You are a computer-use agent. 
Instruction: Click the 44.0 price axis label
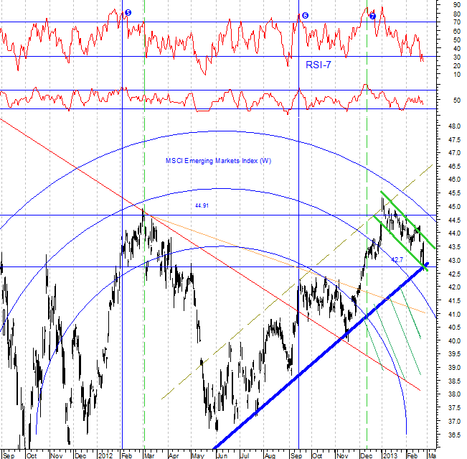coord(454,233)
